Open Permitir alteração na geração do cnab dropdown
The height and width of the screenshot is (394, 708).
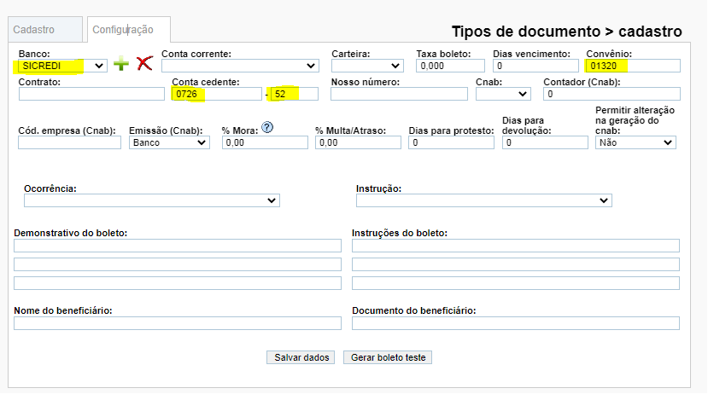click(x=635, y=143)
